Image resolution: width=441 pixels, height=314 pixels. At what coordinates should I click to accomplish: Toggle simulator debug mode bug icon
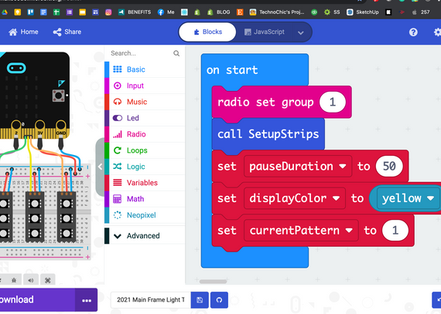click(x=14, y=280)
